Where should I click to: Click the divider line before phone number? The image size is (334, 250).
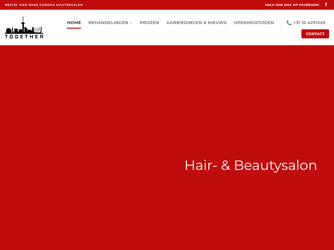coord(280,23)
